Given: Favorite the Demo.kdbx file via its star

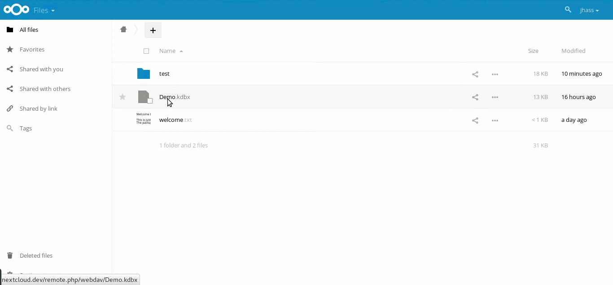Looking at the screenshot, I should [x=122, y=97].
